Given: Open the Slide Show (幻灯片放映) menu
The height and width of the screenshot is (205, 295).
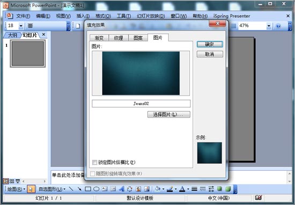Looking at the screenshot, I should pos(151,16).
